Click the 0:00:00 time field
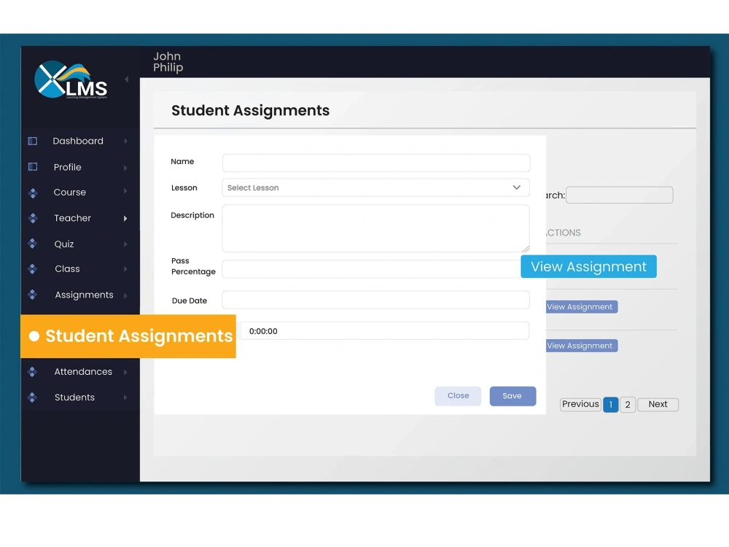The height and width of the screenshot is (547, 729). [x=385, y=330]
